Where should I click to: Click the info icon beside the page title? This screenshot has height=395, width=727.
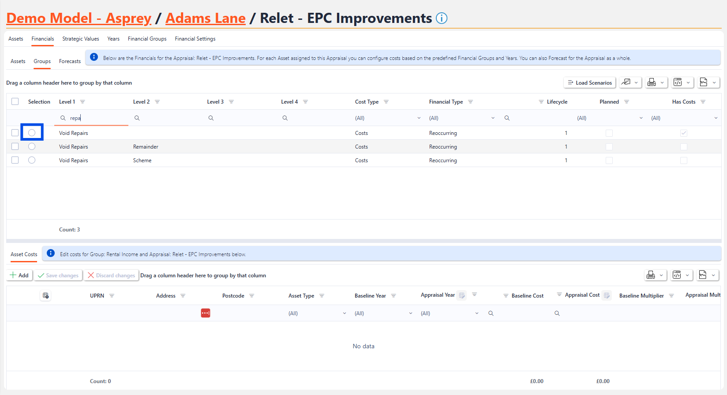[442, 18]
